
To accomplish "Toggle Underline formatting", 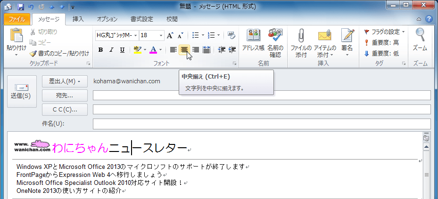I will pyautogui.click(x=122, y=50).
